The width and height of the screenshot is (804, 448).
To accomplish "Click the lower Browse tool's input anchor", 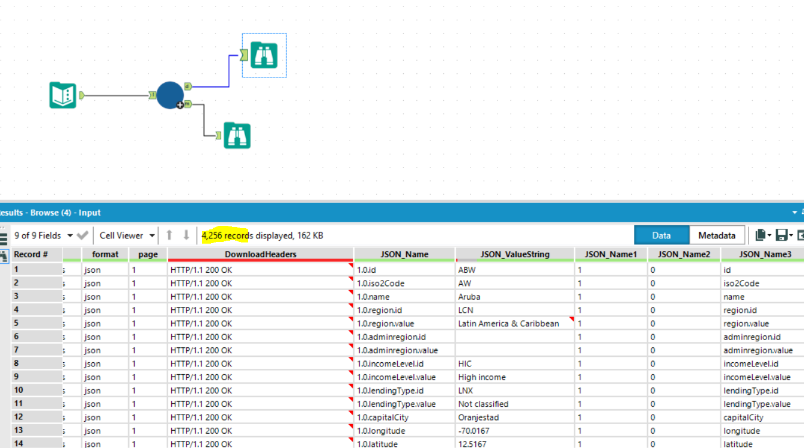I will [218, 136].
